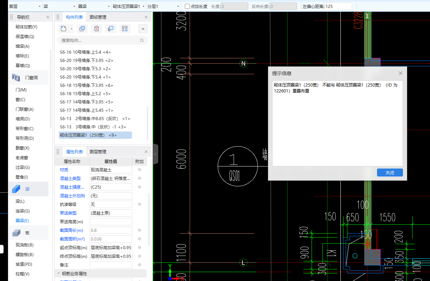Select 过梁(G) in navigation

coord(23,167)
